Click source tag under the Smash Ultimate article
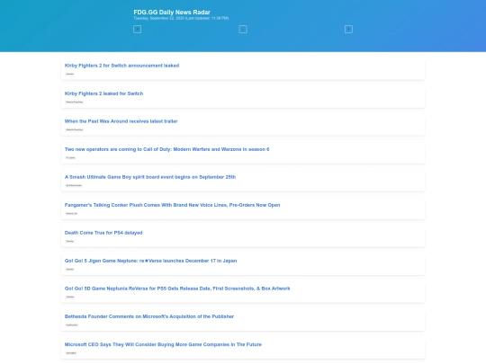 tap(74, 185)
